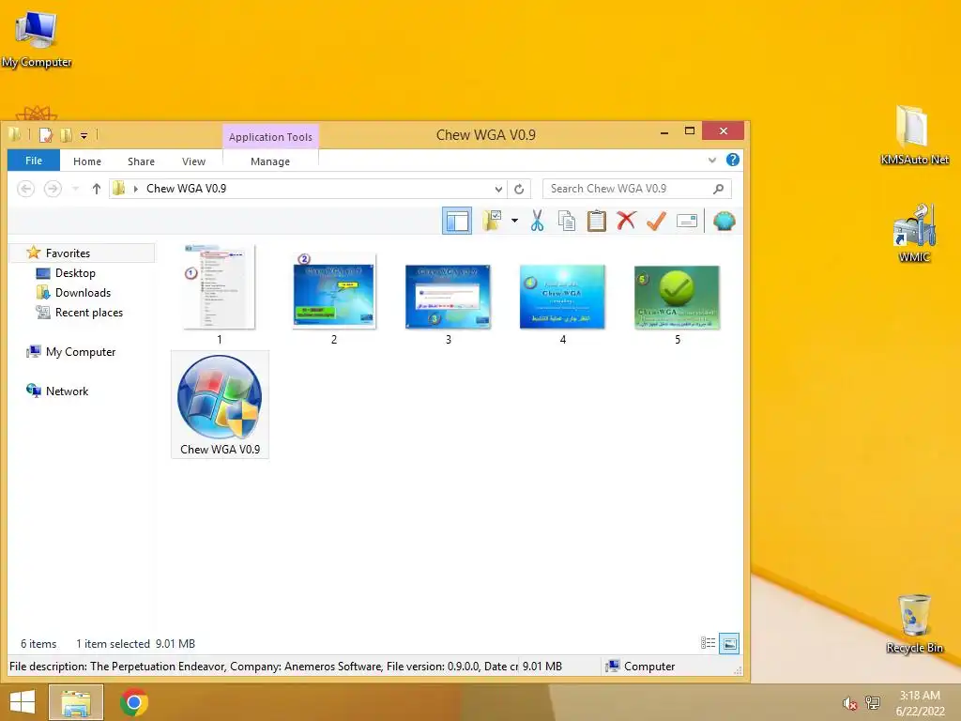
Task: Click the search magnifier icon
Action: (718, 189)
